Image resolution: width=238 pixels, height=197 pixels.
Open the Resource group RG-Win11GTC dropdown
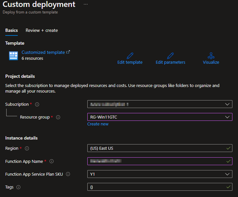(160, 117)
